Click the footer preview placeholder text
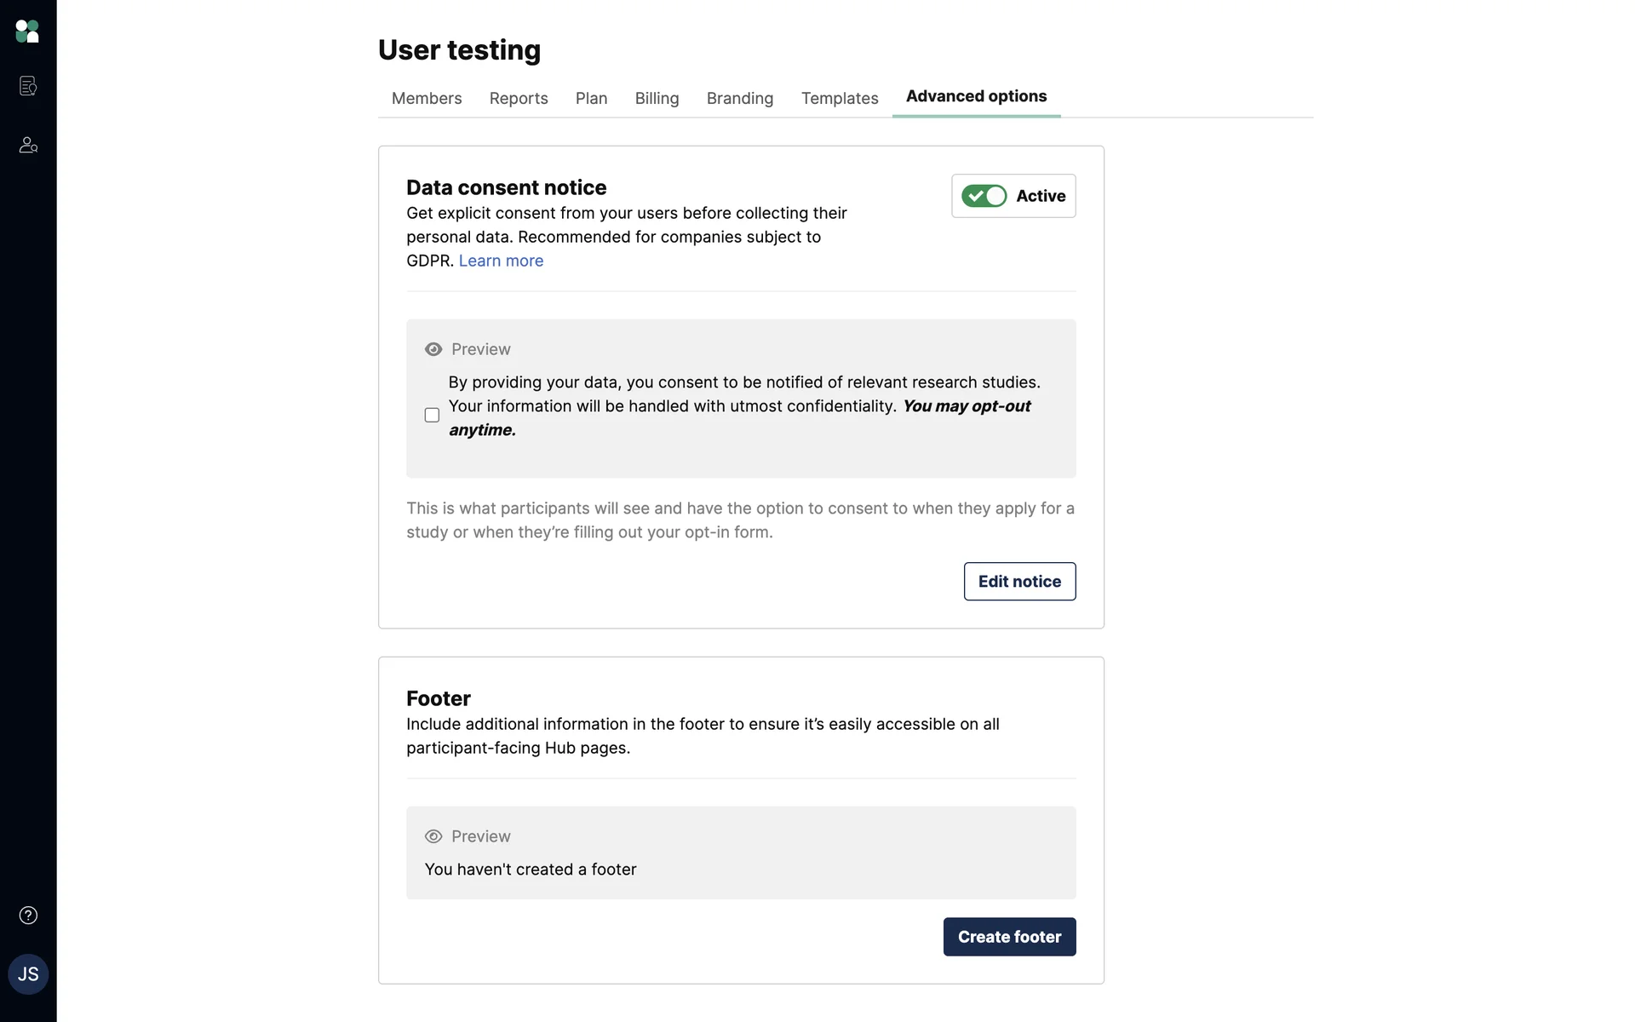This screenshot has height=1022, width=1635. coord(531,870)
